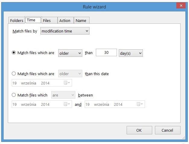Viewport: 189px width, 144px height.
Task: Click the OK button
Action: pos(139,130)
